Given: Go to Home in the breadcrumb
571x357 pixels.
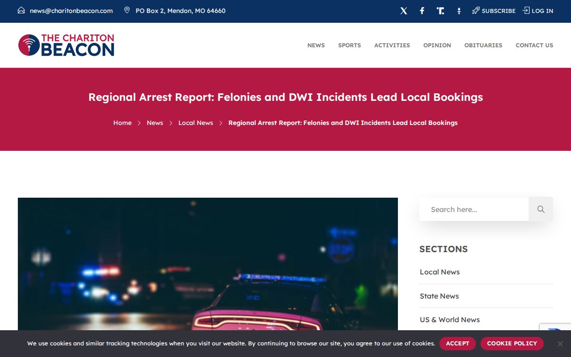Looking at the screenshot, I should click(122, 123).
